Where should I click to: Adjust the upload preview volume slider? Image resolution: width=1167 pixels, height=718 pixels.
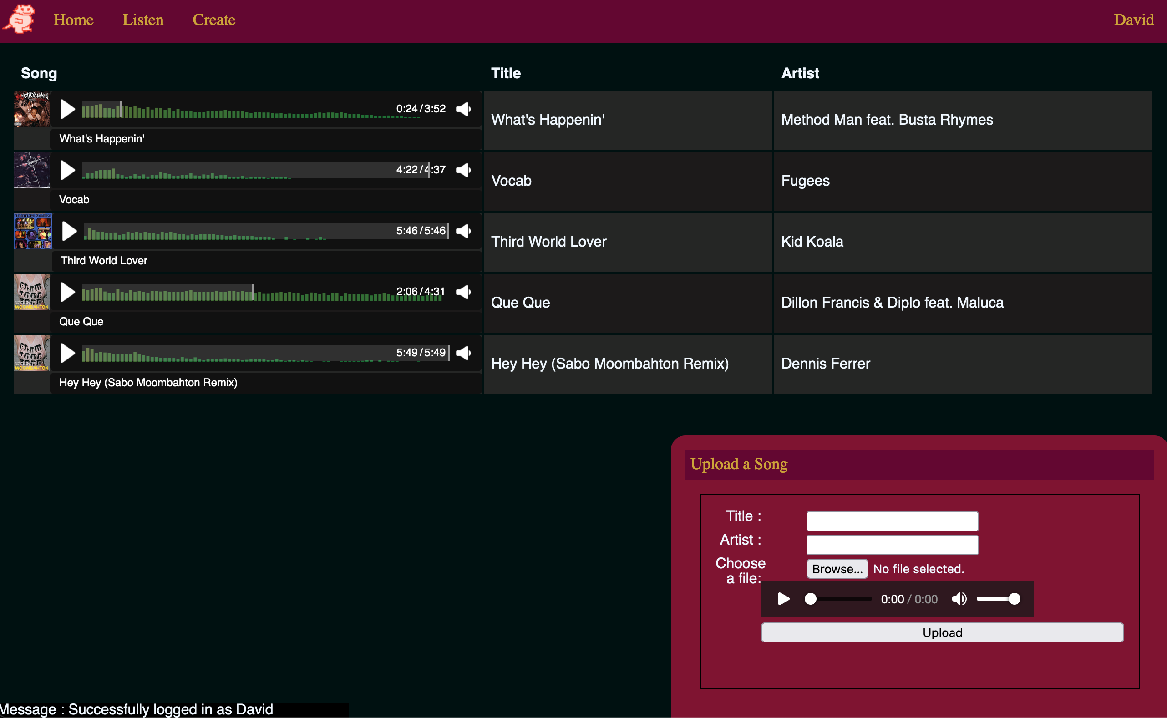pyautogui.click(x=997, y=599)
